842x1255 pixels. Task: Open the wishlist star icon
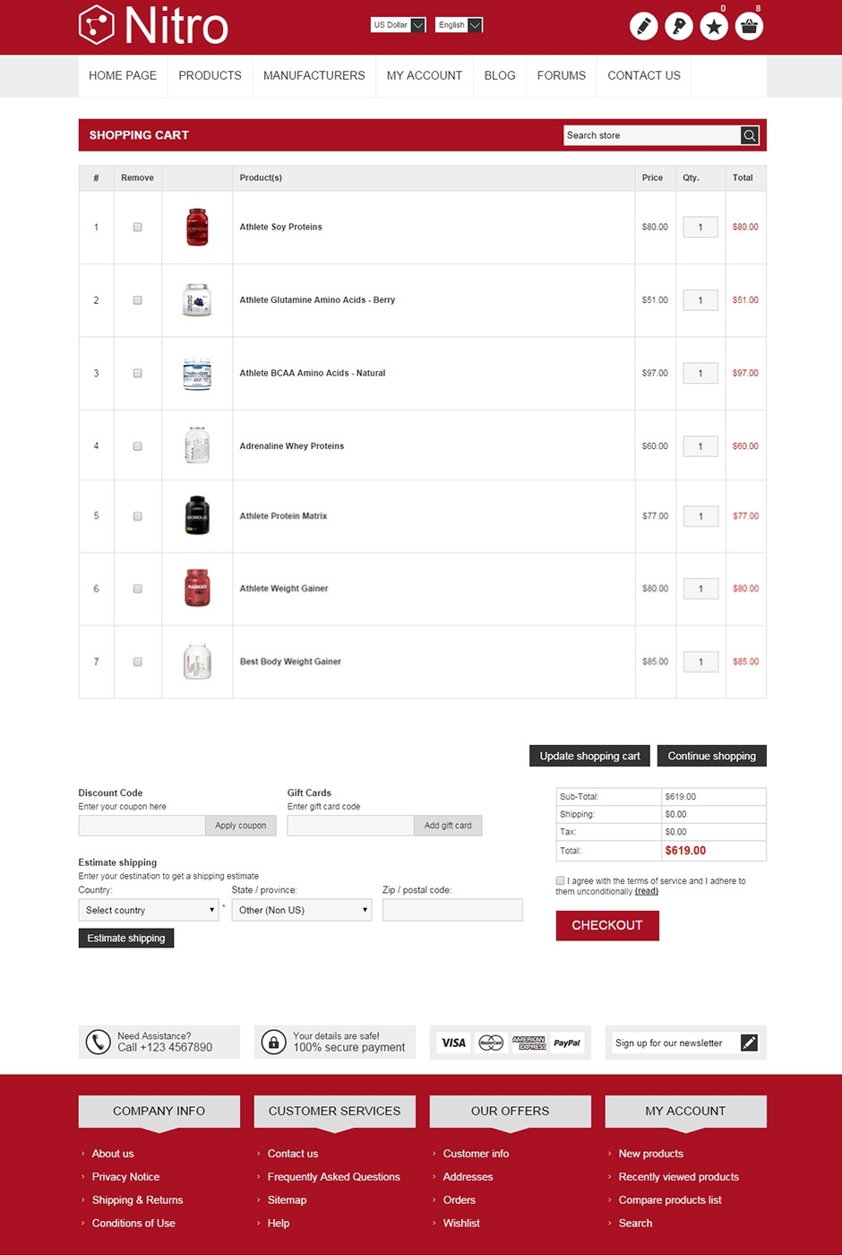point(714,26)
